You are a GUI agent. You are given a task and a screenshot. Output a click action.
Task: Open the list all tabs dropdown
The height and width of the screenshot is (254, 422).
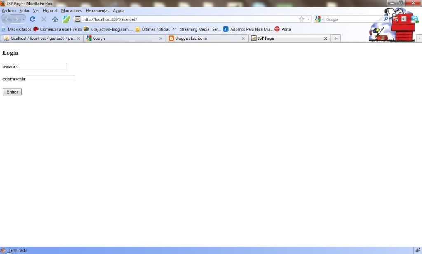click(x=419, y=38)
